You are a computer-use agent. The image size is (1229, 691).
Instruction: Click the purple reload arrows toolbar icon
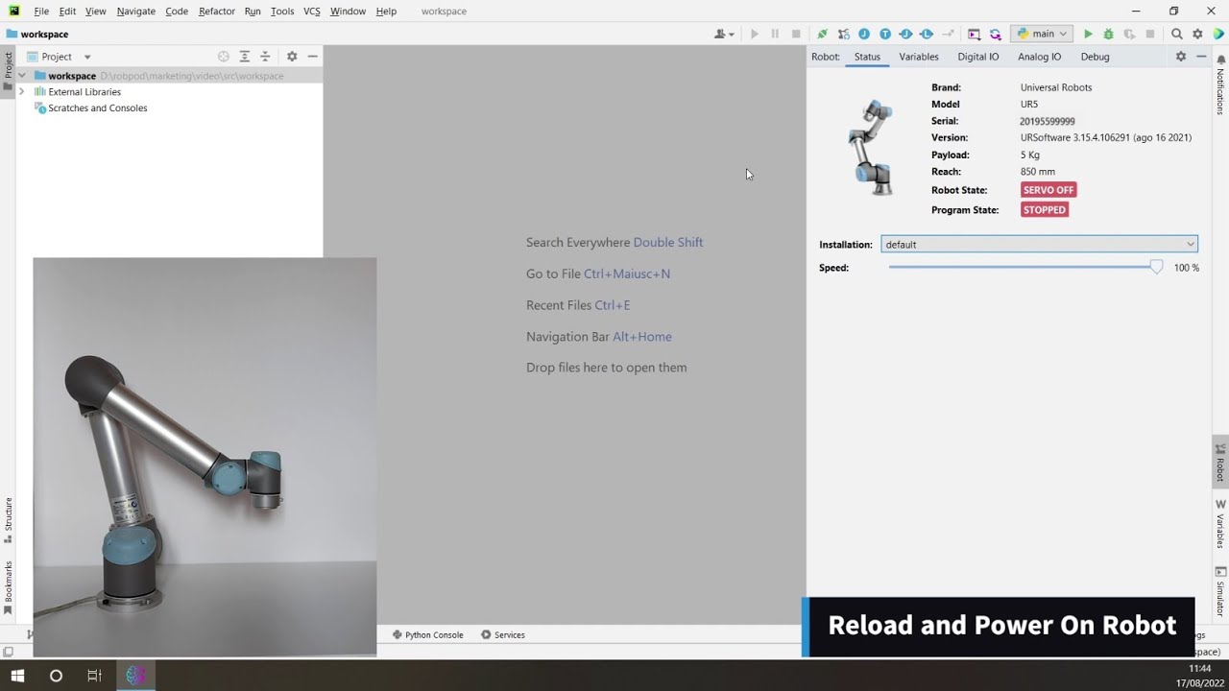(996, 34)
